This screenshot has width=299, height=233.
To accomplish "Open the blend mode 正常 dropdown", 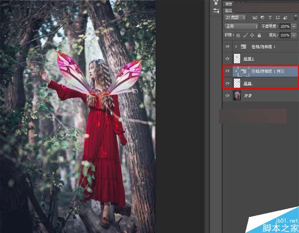I will click(x=241, y=26).
